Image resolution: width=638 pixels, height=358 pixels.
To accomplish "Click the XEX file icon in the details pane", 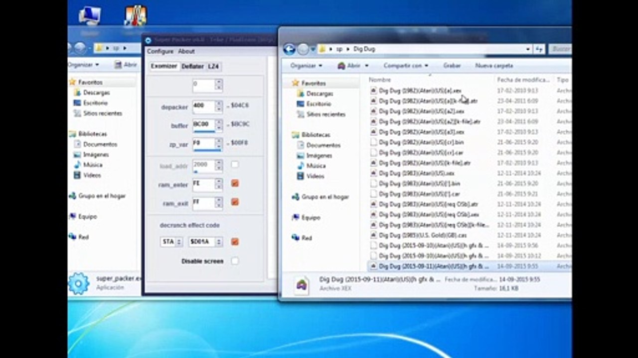I will click(x=302, y=286).
